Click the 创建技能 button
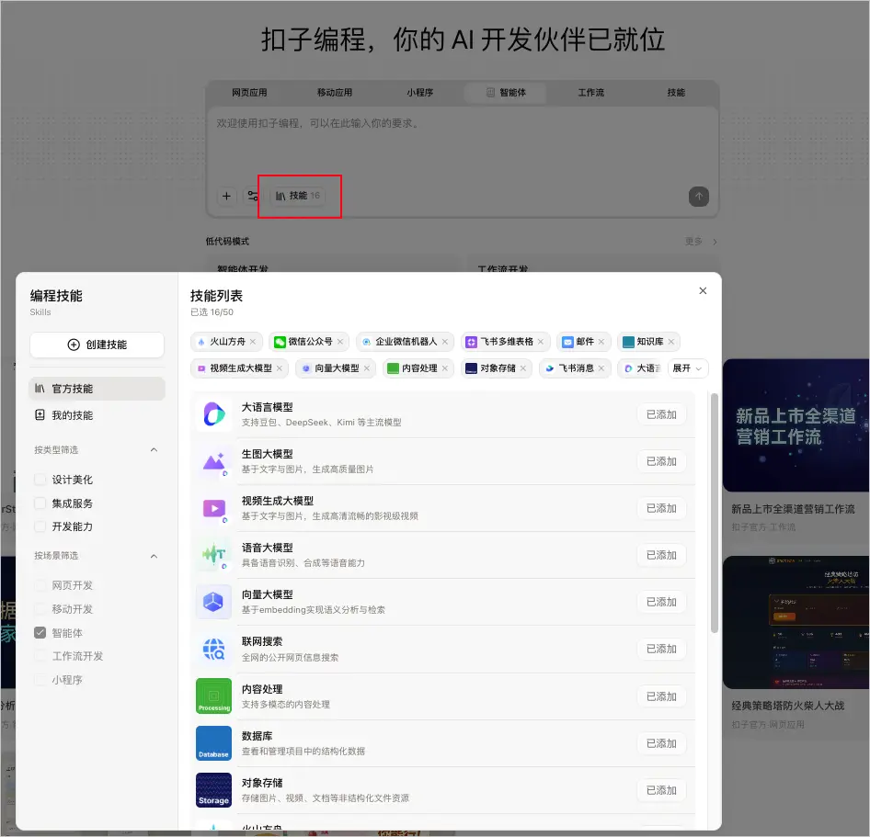This screenshot has height=837, width=870. 97,345
